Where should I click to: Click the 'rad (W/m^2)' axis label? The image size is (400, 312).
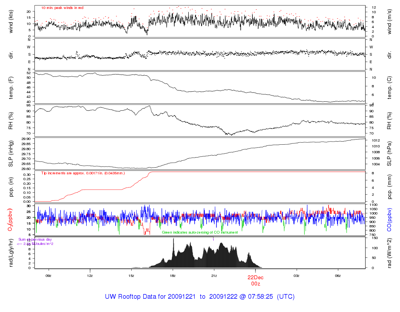point(389,253)
